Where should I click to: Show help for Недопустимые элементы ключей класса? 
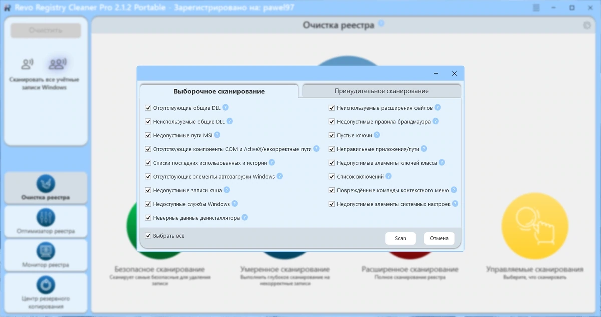(442, 162)
